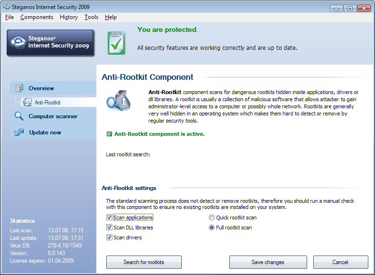375x275 pixels.
Task: Open the Tools menu
Action: click(91, 17)
